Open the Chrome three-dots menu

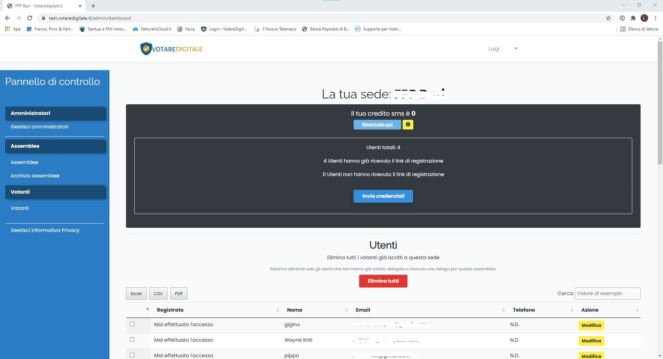656,18
